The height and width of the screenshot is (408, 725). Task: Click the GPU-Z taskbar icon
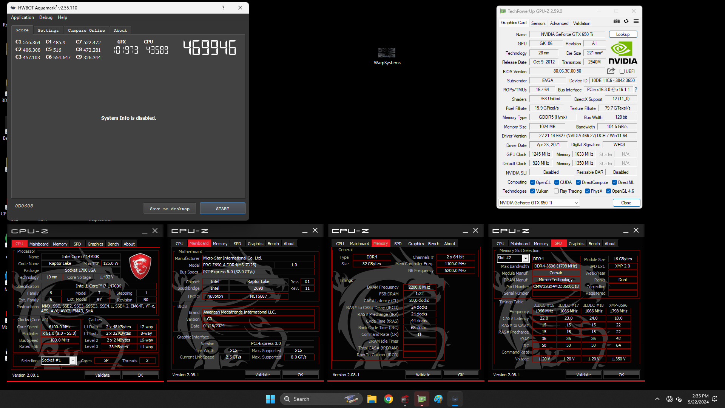point(422,399)
